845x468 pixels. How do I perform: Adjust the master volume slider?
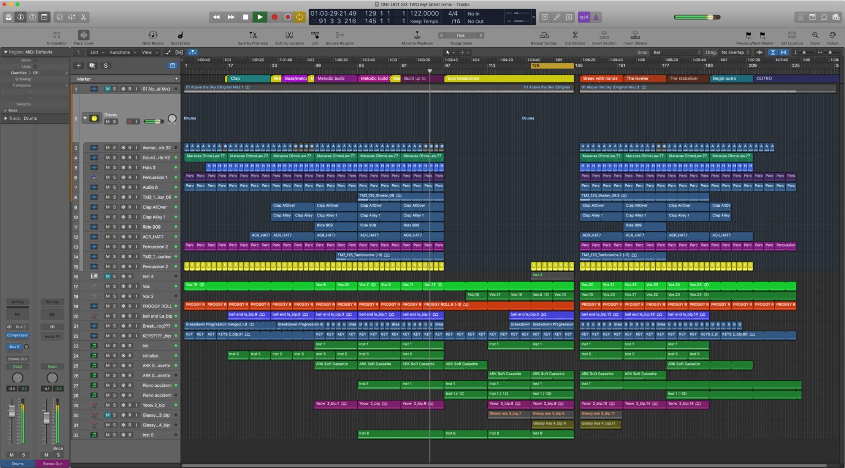(697, 17)
